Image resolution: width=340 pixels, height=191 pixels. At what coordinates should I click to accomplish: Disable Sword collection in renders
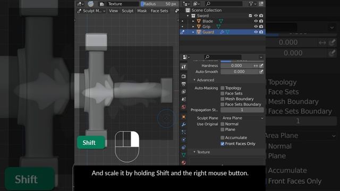pos(261,15)
